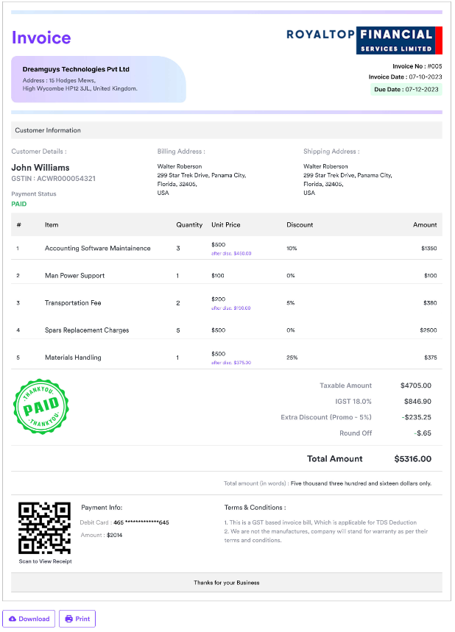Click Taxable Amount $4705.00 value
This screenshot has height=632, width=455.
415,386
